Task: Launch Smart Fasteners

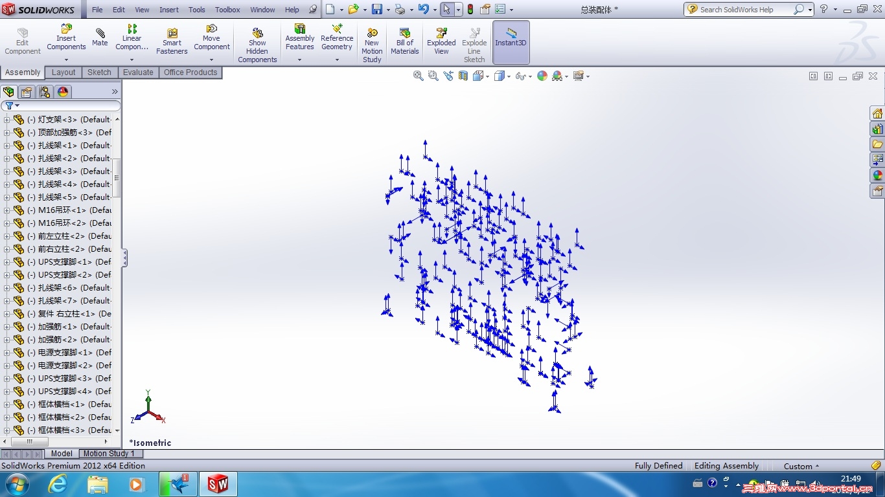Action: [172, 42]
